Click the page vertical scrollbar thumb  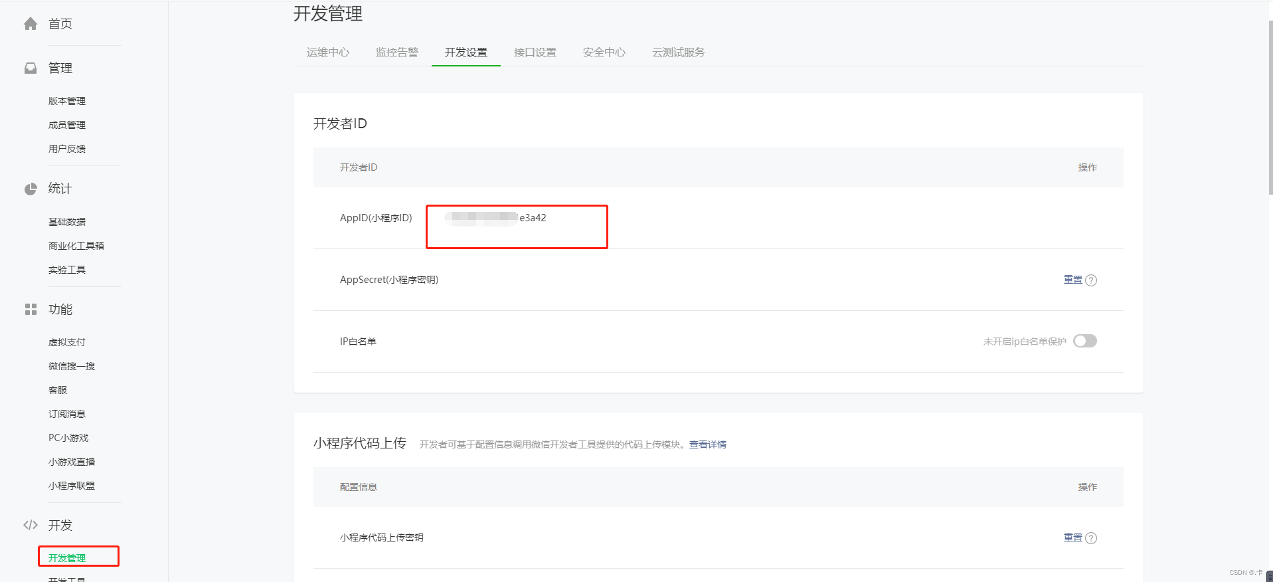(x=1270, y=106)
